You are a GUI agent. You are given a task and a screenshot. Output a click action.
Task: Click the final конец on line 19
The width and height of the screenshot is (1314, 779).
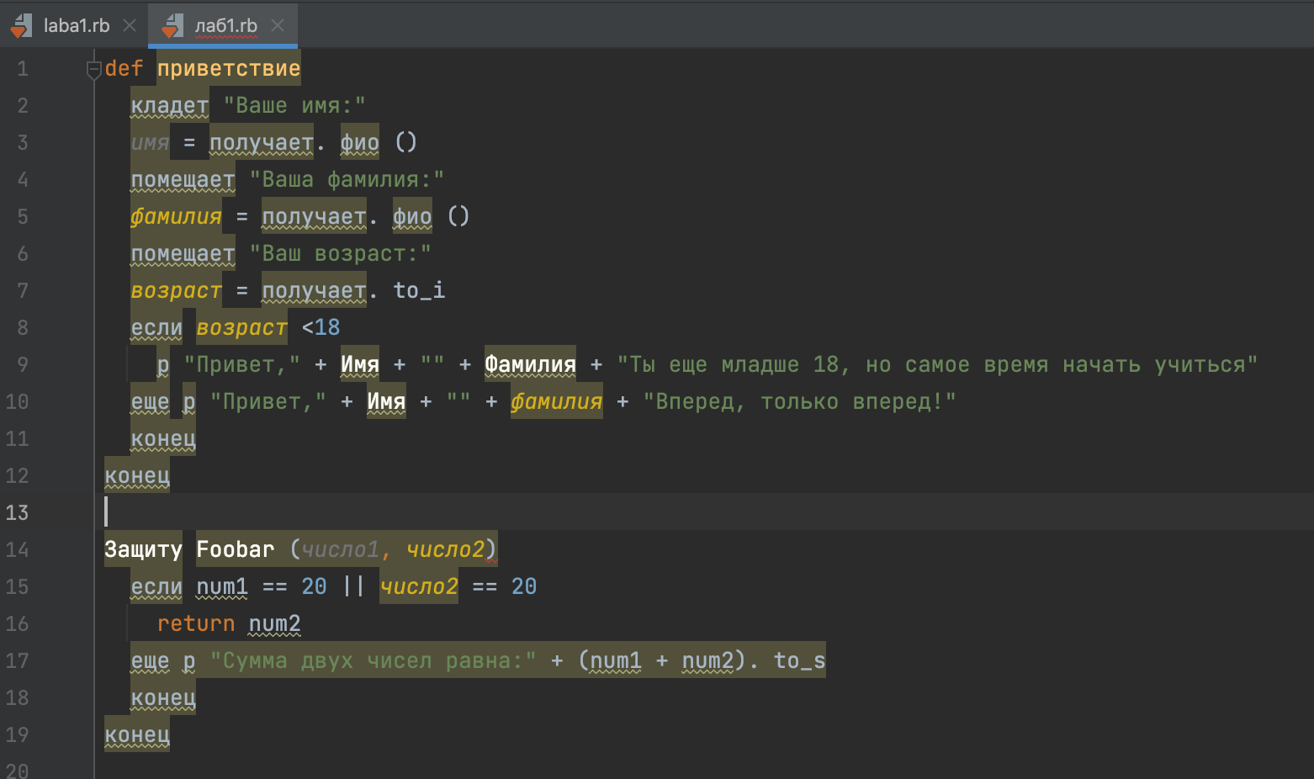tap(137, 734)
